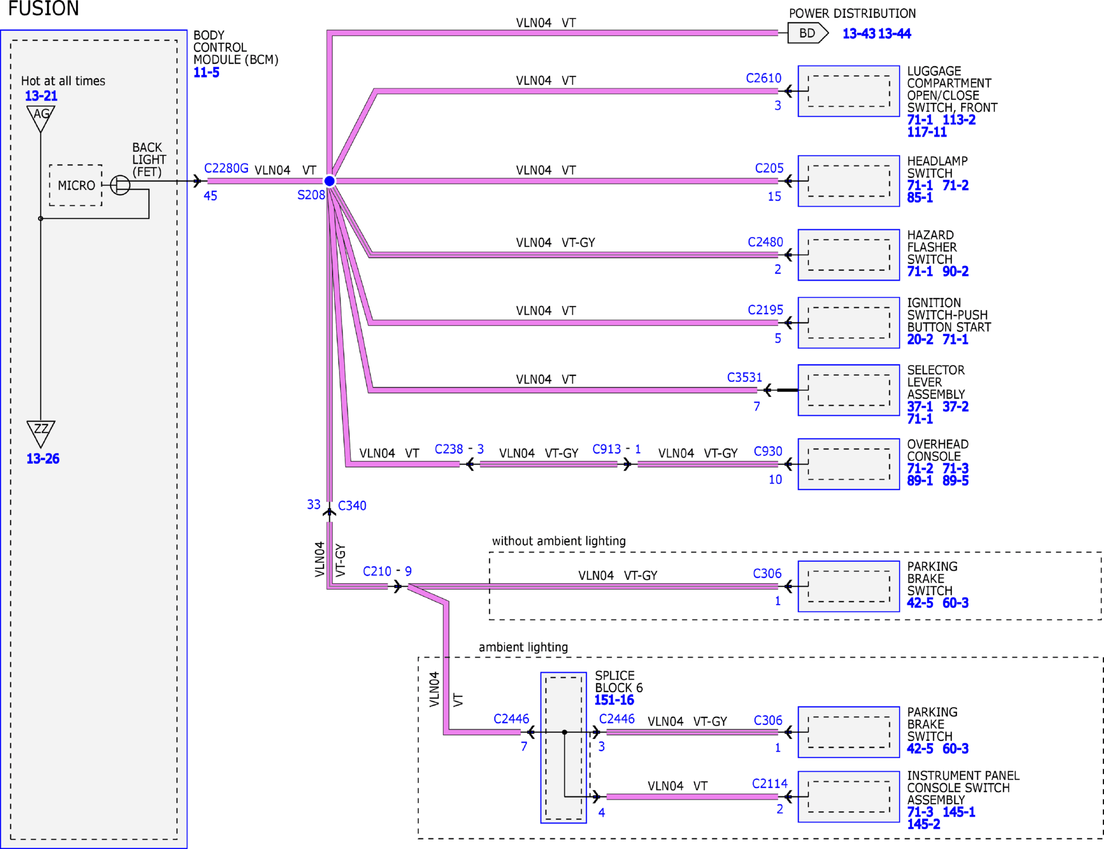This screenshot has width=1104, height=849.
Task: Select connector label C2480
Action: click(765, 242)
